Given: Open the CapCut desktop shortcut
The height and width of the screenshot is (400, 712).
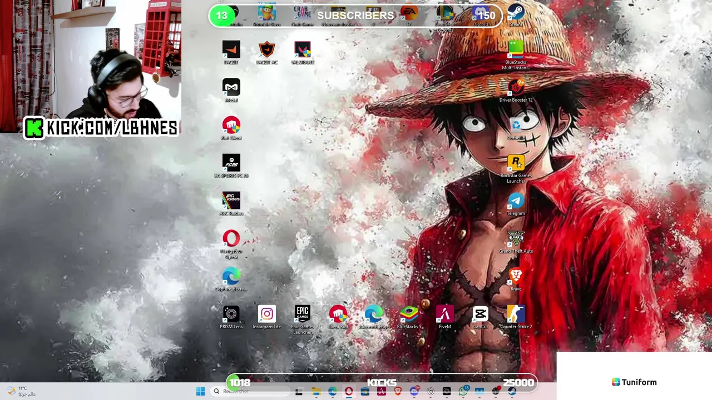Looking at the screenshot, I should 480,318.
